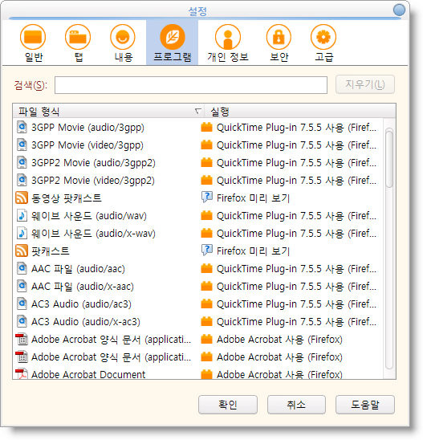423x440 pixels.
Task: Click the file list vertical scrollbar
Action: pos(389,248)
